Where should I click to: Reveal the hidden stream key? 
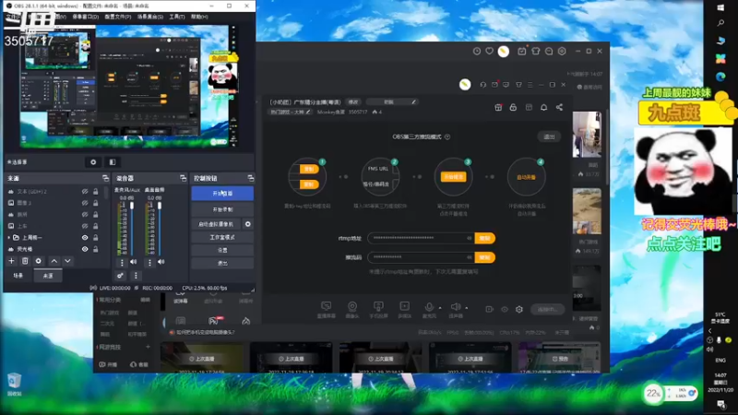click(470, 257)
